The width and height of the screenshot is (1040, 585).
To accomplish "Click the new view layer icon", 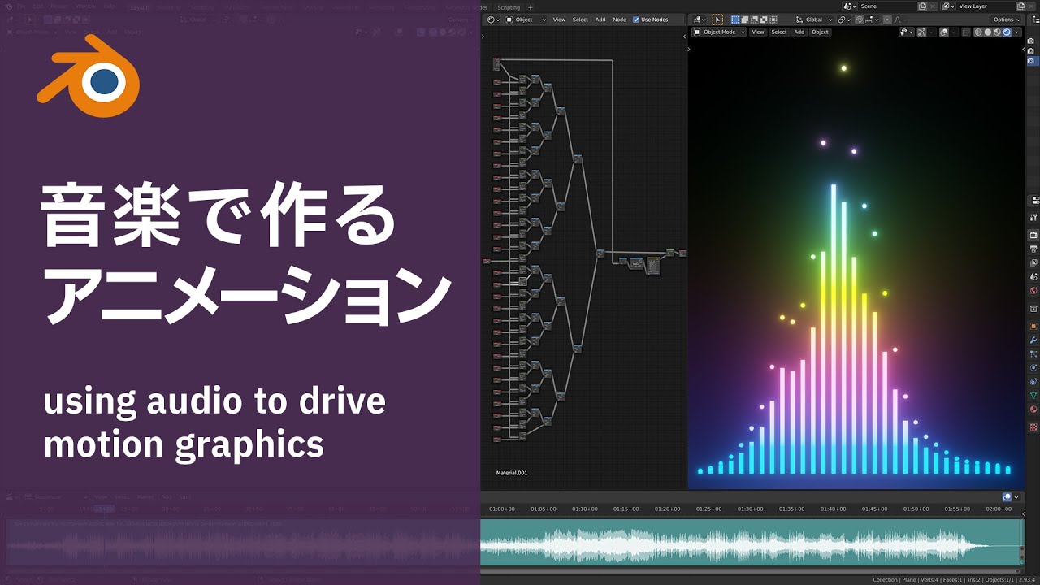I will (x=1020, y=6).
